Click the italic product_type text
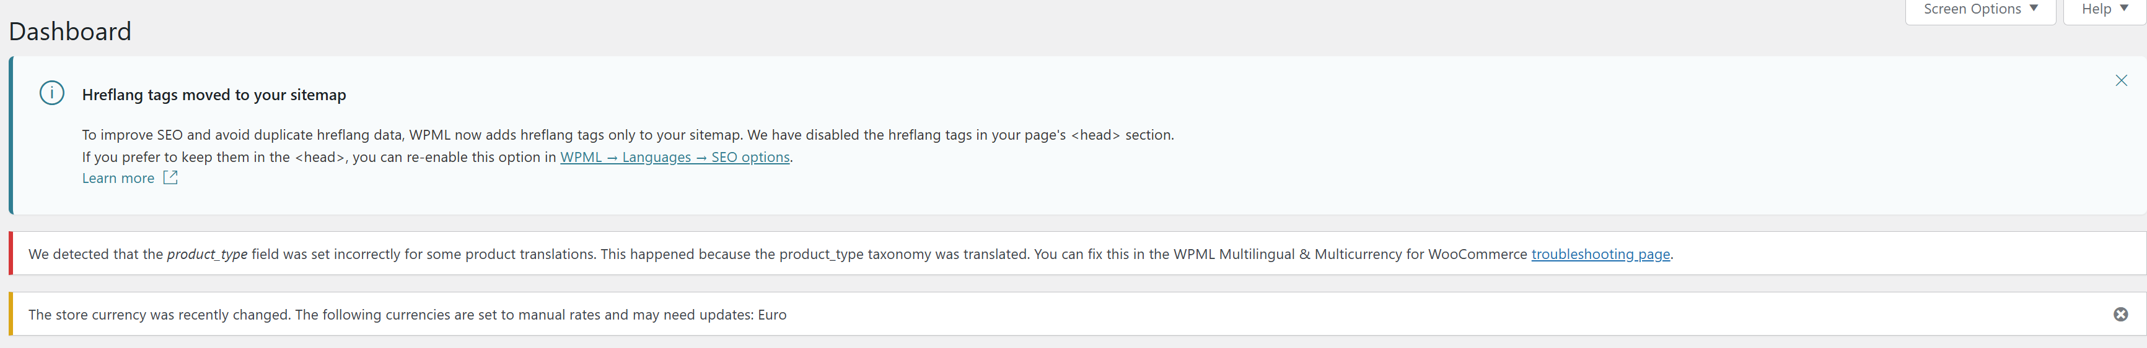2147x348 pixels. [x=207, y=254]
